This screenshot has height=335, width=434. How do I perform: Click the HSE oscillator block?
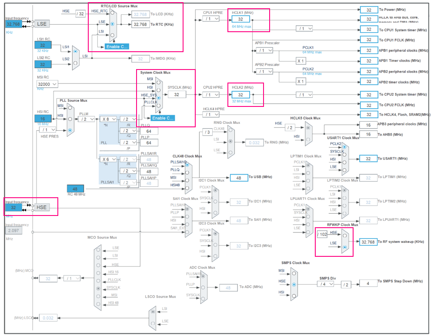[x=42, y=207]
